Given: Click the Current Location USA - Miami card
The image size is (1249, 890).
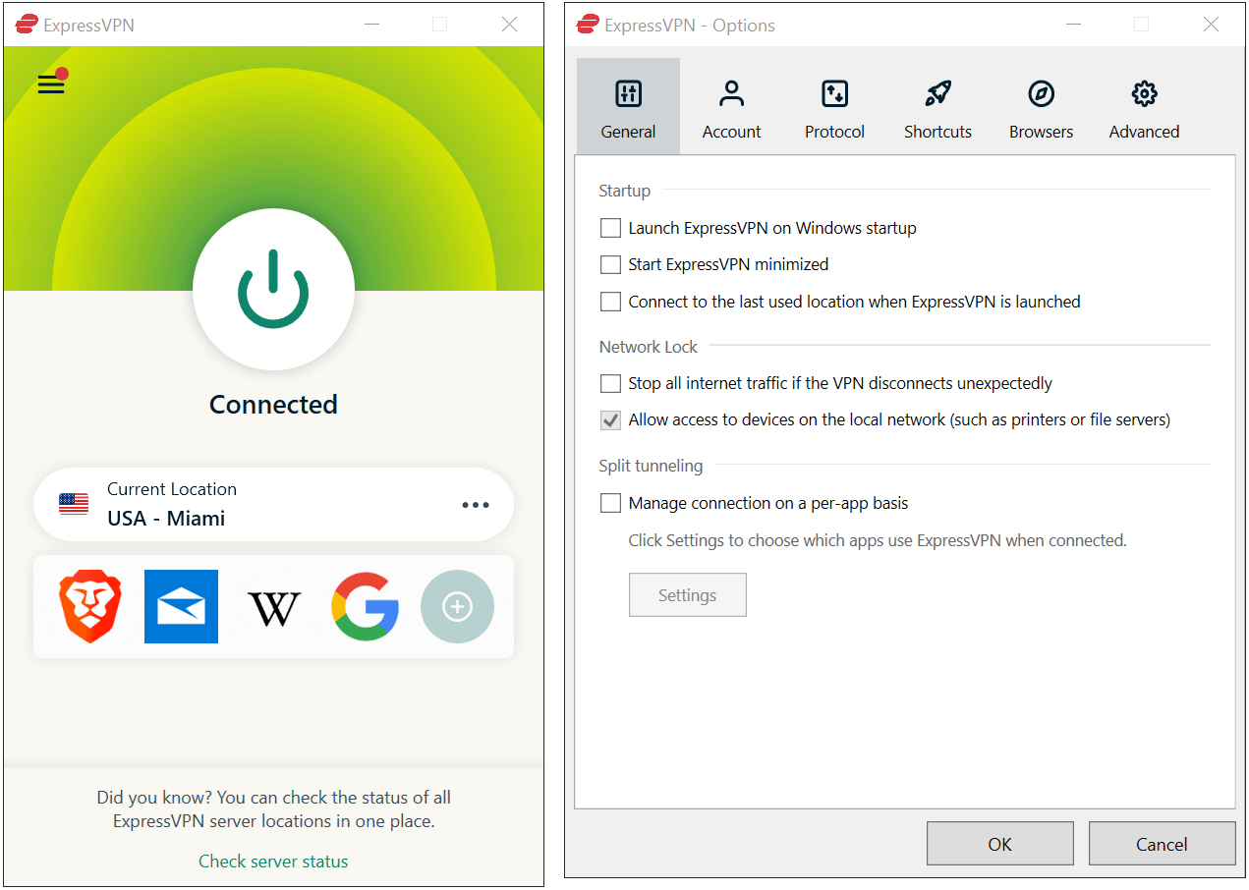Looking at the screenshot, I should click(x=273, y=504).
